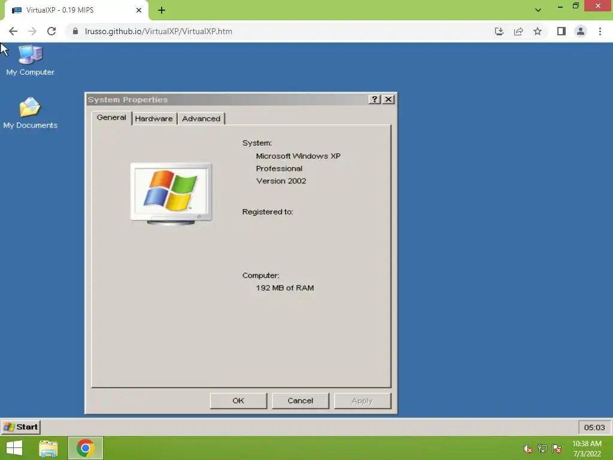Click the network tray icon

click(542, 449)
